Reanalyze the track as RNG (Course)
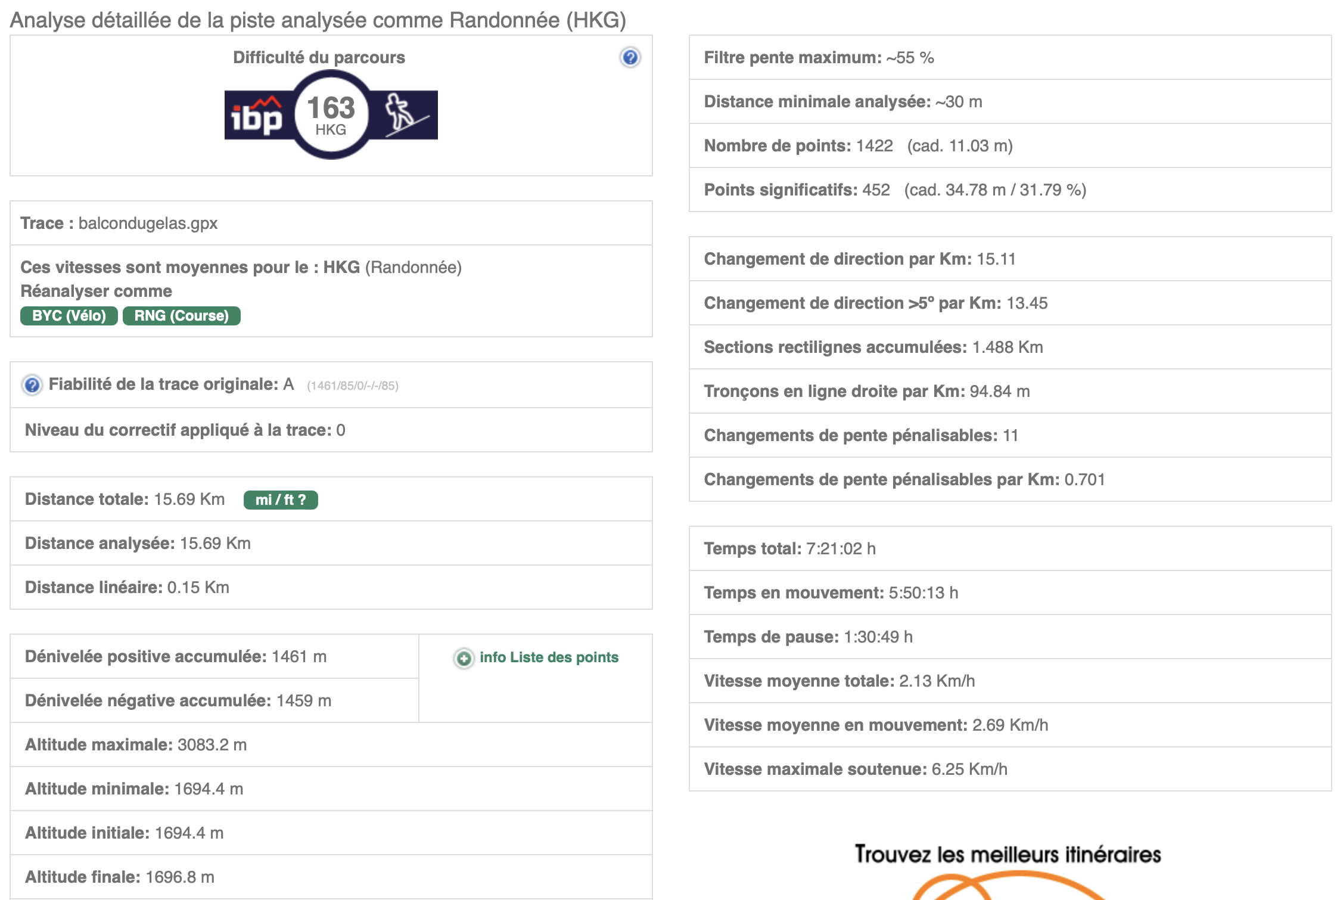Image resolution: width=1337 pixels, height=900 pixels. click(181, 316)
